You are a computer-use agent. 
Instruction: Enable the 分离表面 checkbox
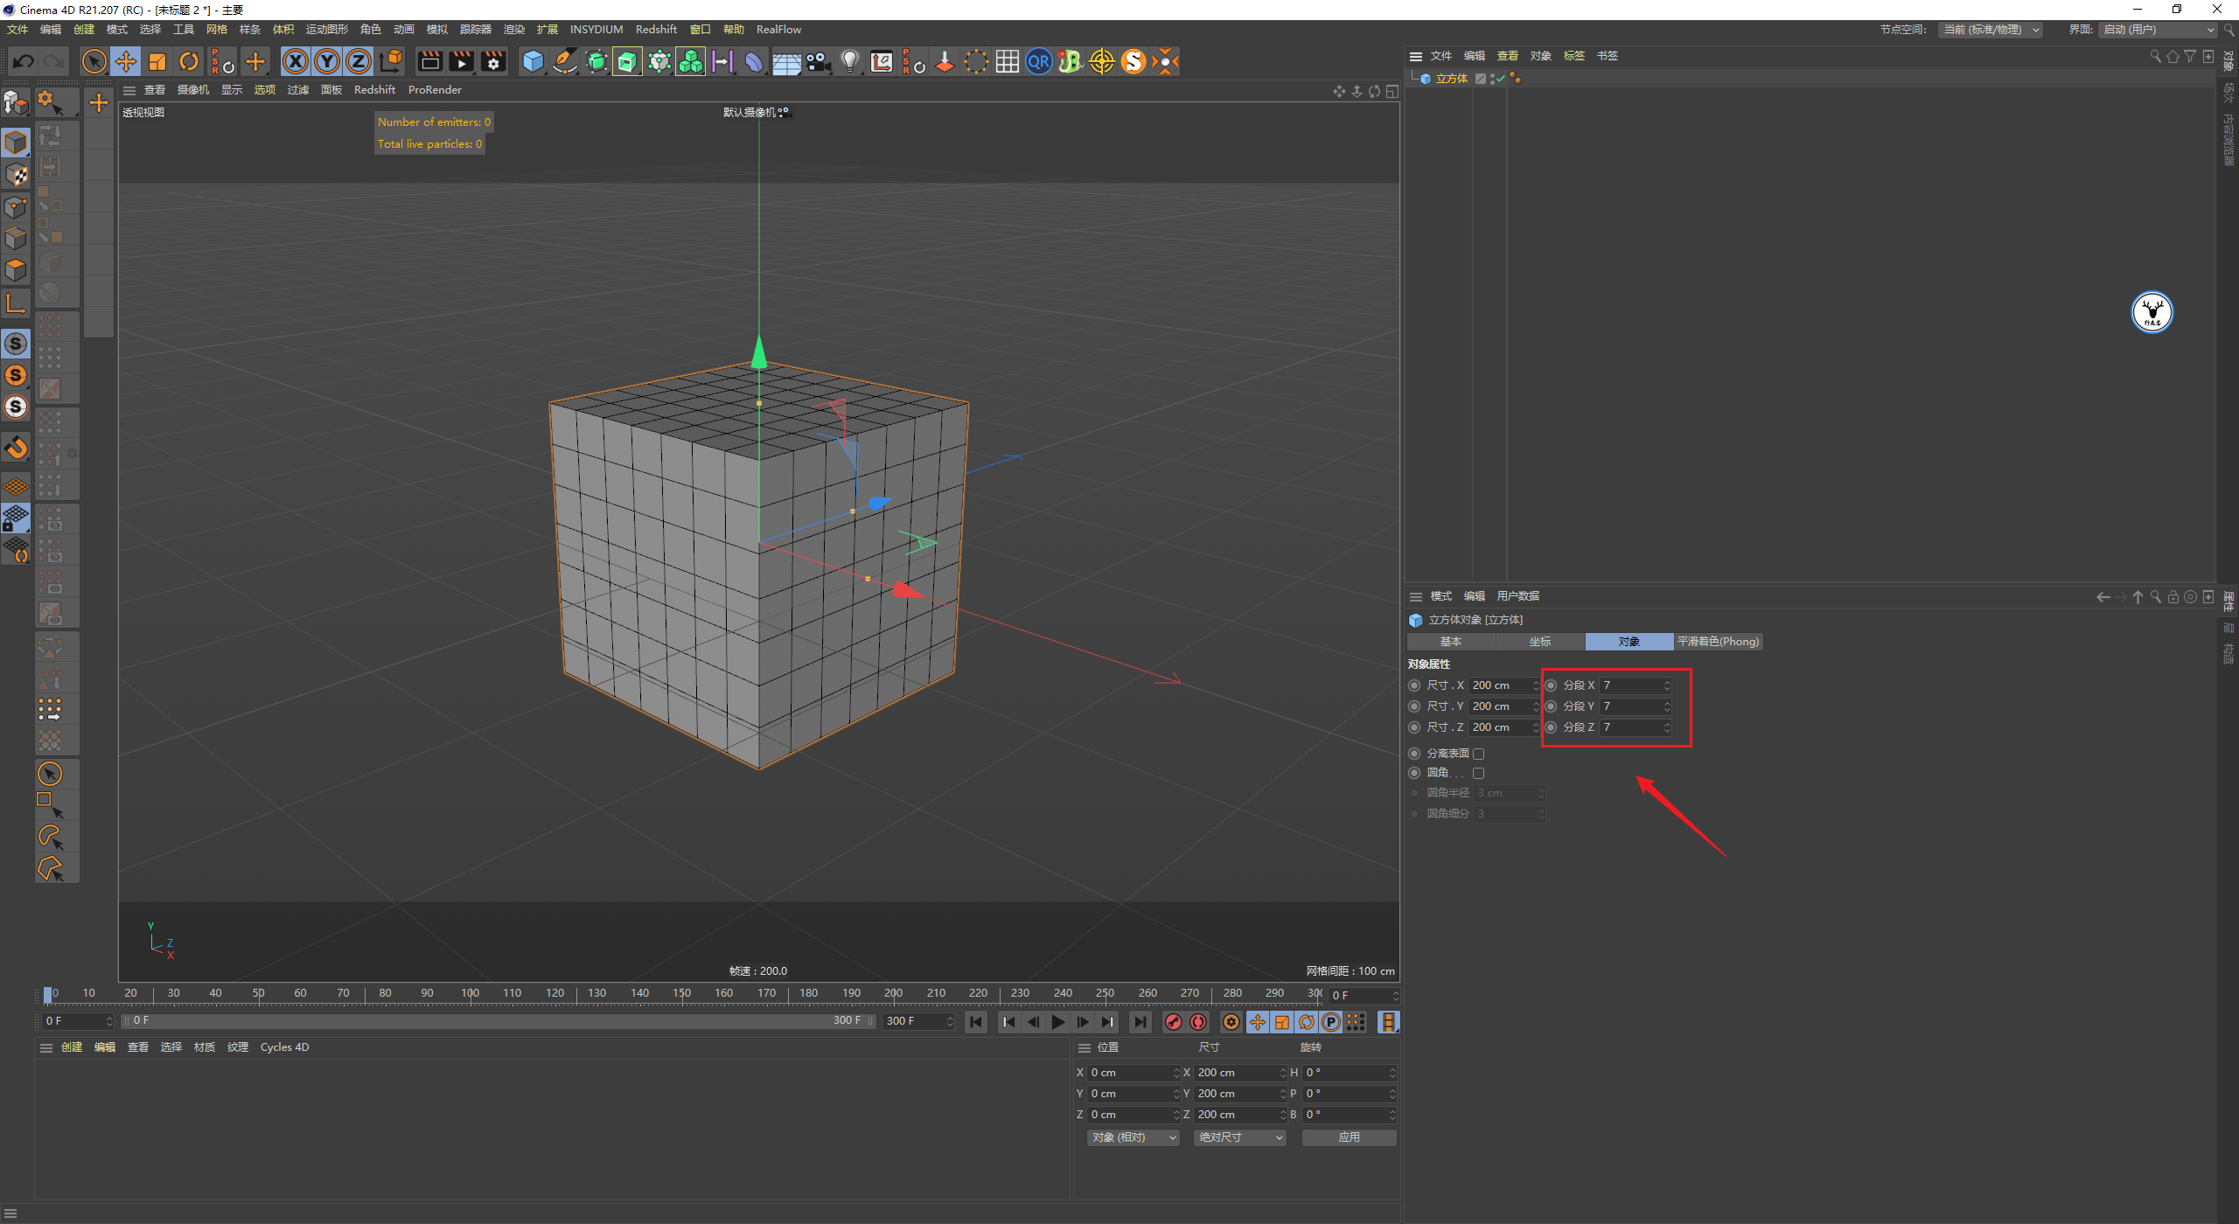point(1479,754)
